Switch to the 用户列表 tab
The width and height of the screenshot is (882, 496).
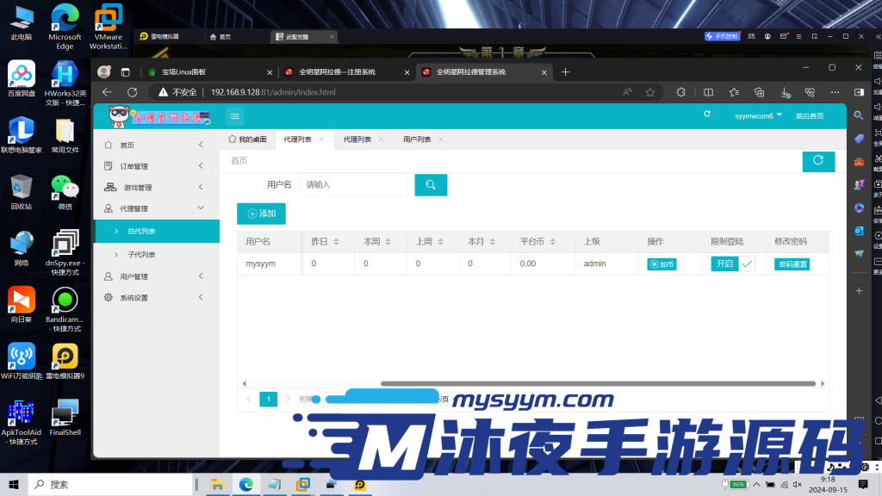[415, 137]
